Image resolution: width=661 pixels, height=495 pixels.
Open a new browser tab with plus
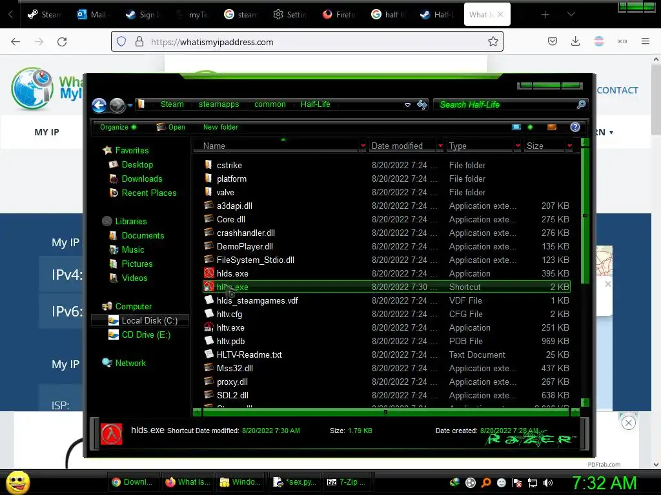pyautogui.click(x=545, y=15)
